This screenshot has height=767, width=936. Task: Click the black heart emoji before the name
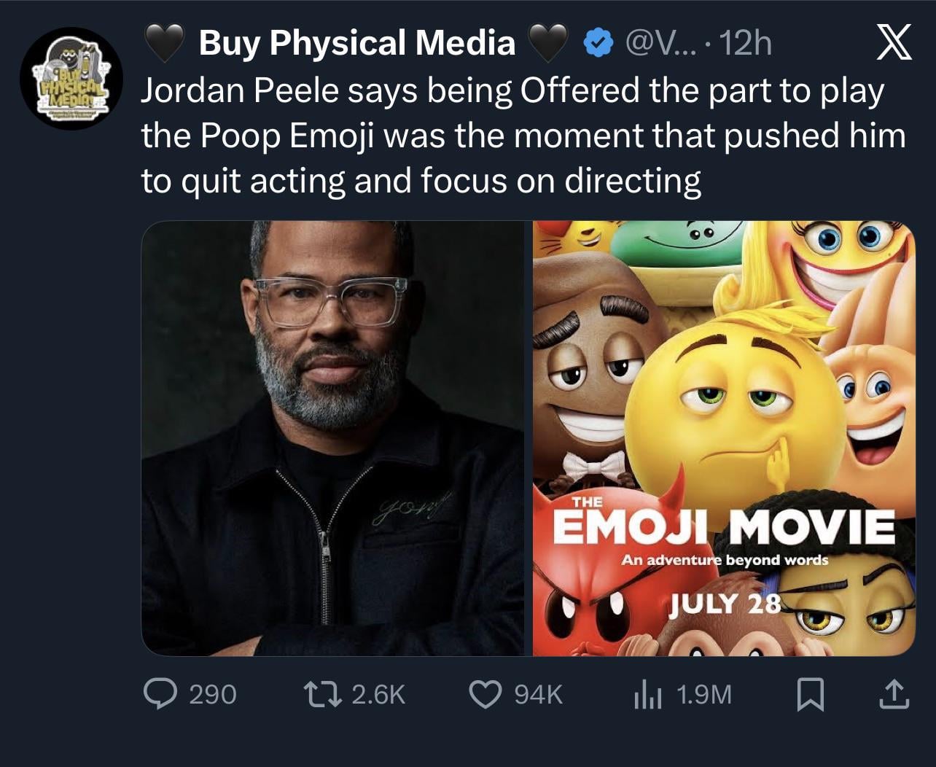(x=166, y=44)
